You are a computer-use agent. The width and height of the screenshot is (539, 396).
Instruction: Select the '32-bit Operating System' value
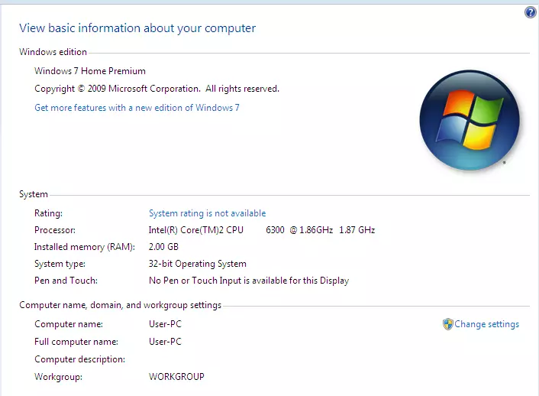198,264
